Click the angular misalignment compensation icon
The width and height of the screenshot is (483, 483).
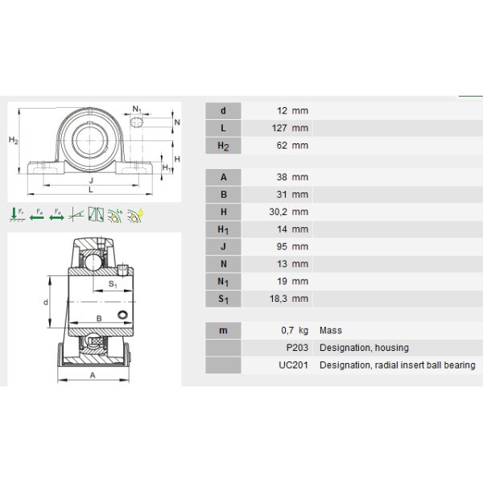(76, 214)
